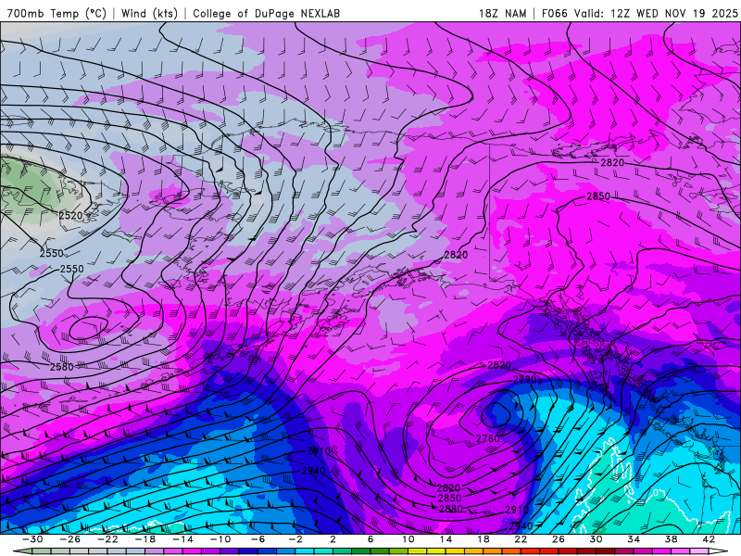Screen dimensions: 741x556
Task: Click the 18 value on the color scale
Action: coord(484,539)
